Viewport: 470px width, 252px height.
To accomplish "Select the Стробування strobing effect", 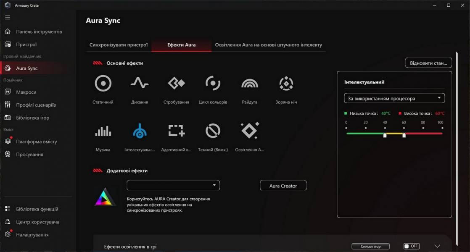I will tap(176, 83).
